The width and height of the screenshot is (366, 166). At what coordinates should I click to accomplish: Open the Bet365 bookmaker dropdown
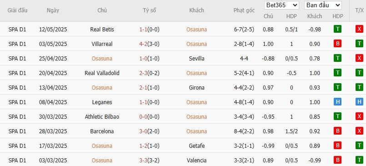(281, 5)
